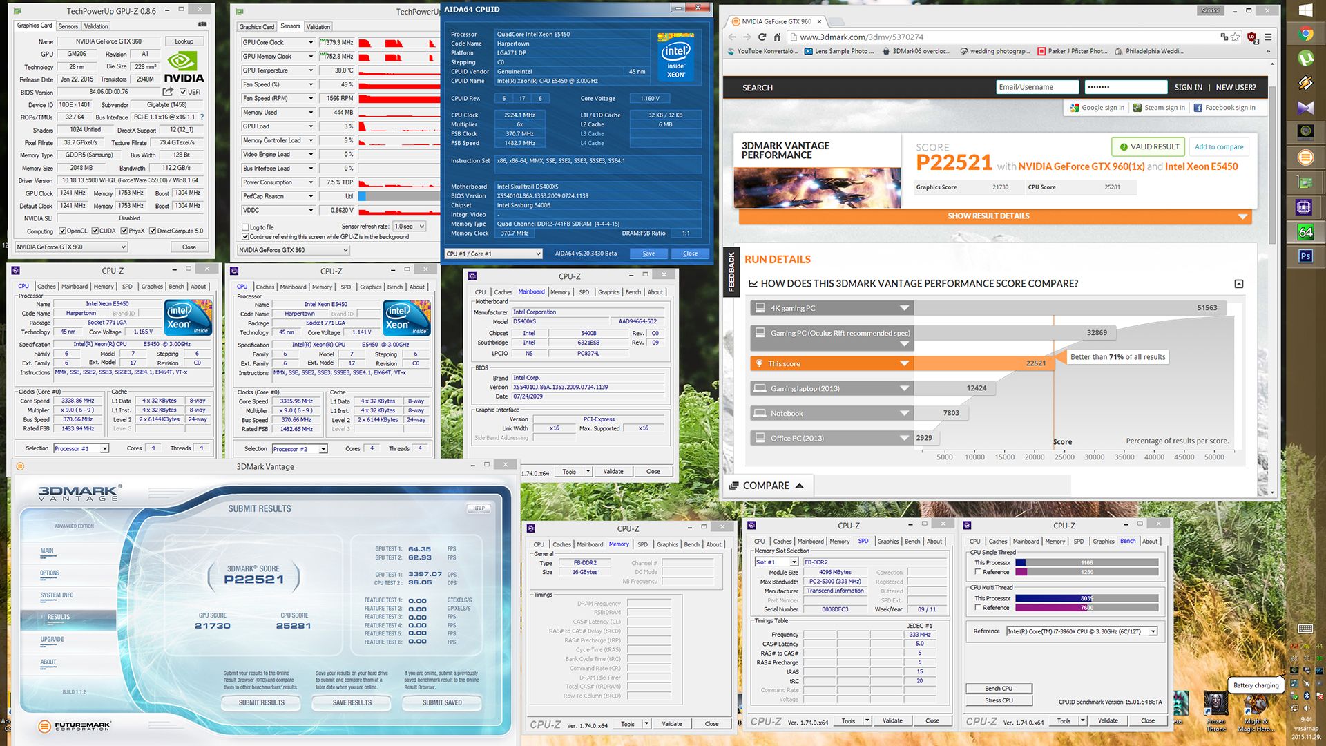This screenshot has height=746, width=1326.
Task: Open CPU-Z bench Reference CPU dropdown
Action: click(1082, 631)
